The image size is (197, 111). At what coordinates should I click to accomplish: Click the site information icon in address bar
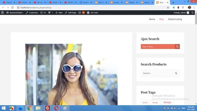click(x=18, y=7)
